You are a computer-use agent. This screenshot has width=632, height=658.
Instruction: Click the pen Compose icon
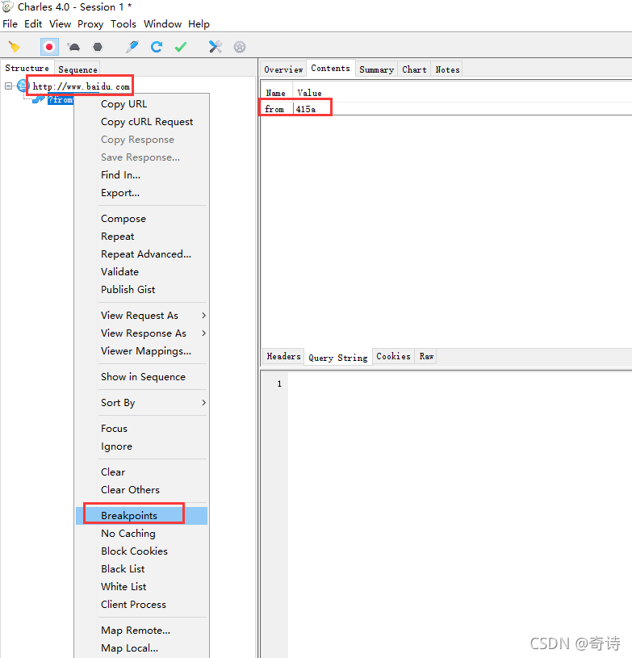(x=132, y=47)
